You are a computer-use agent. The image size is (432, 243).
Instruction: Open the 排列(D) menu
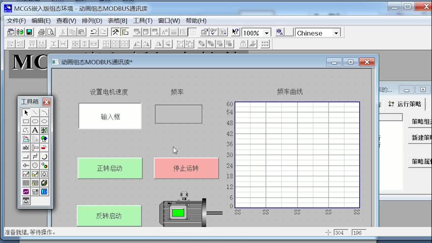92,21
